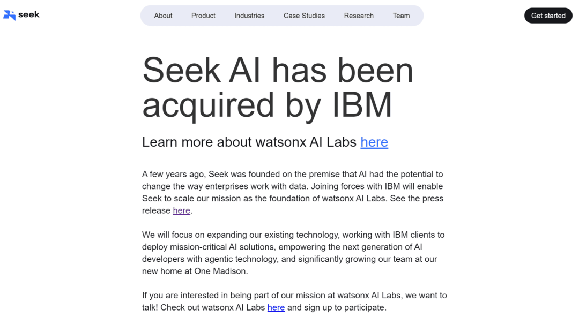The width and height of the screenshot is (579, 325).
Task: Open the About navigation item
Action: [x=163, y=16]
